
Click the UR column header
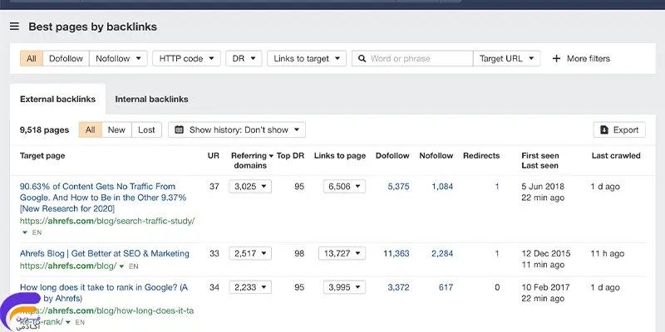point(214,156)
